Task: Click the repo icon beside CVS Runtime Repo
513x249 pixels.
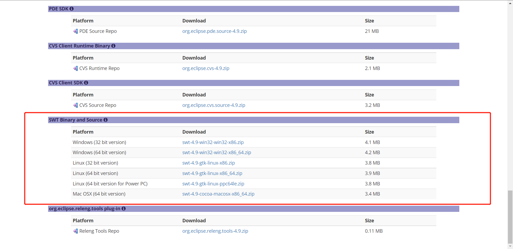Action: point(76,68)
